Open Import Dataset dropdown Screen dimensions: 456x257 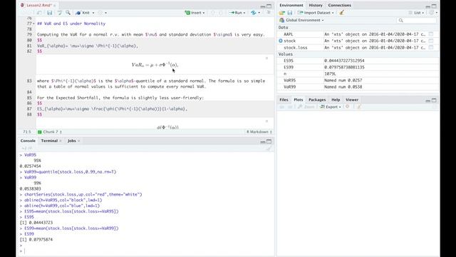coord(316,13)
